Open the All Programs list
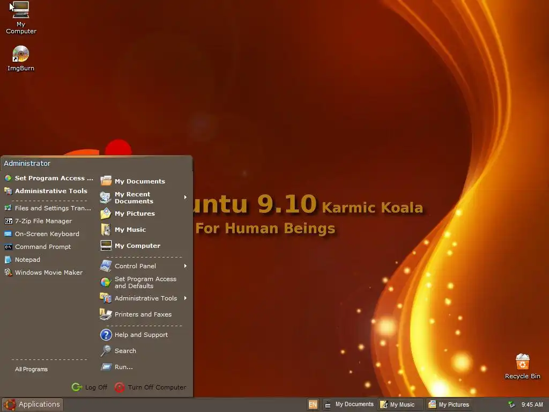Image resolution: width=549 pixels, height=412 pixels. 31,369
